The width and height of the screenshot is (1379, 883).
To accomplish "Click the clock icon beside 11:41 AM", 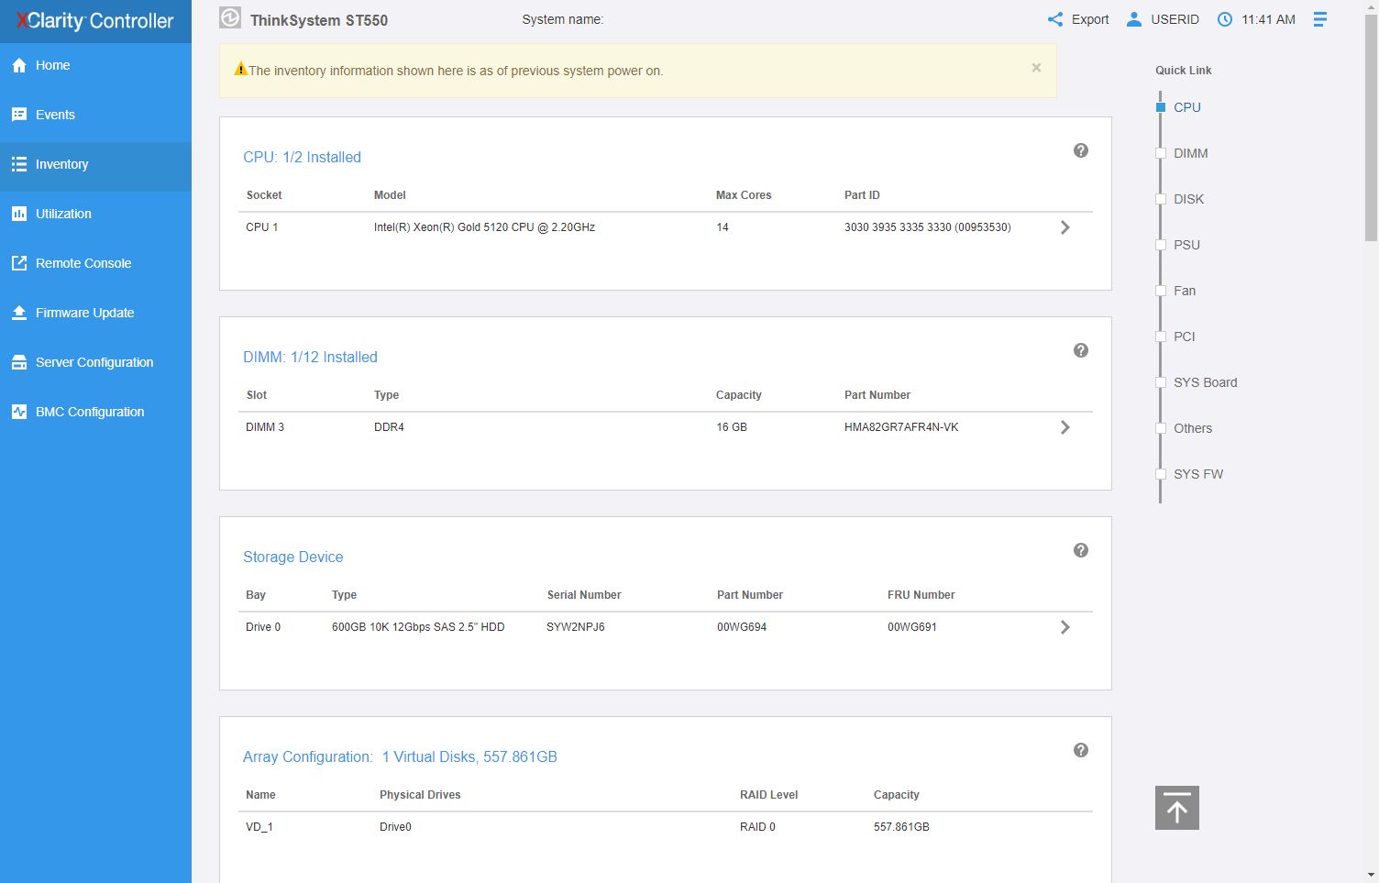I will [x=1225, y=19].
